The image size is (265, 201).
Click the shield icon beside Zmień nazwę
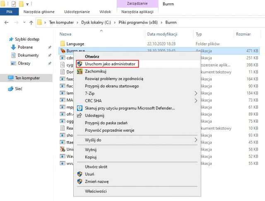pyautogui.click(x=79, y=182)
